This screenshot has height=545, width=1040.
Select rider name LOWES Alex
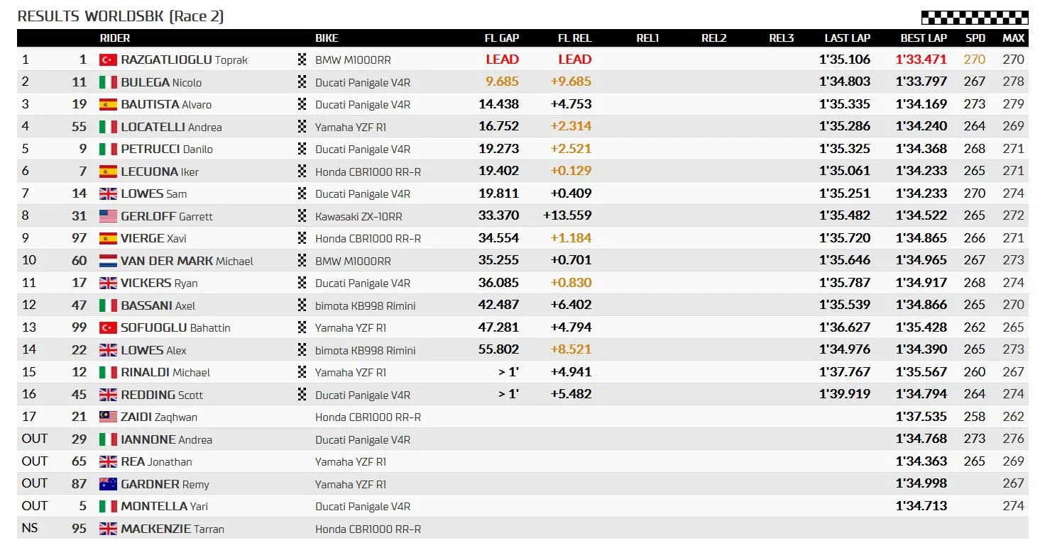click(153, 350)
